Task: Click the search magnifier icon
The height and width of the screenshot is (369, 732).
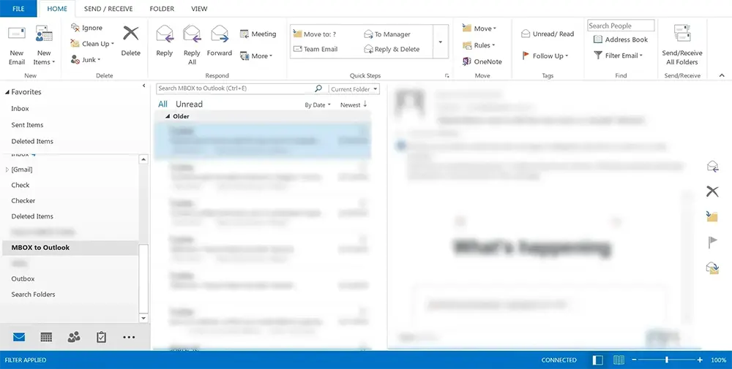Action: coord(318,88)
